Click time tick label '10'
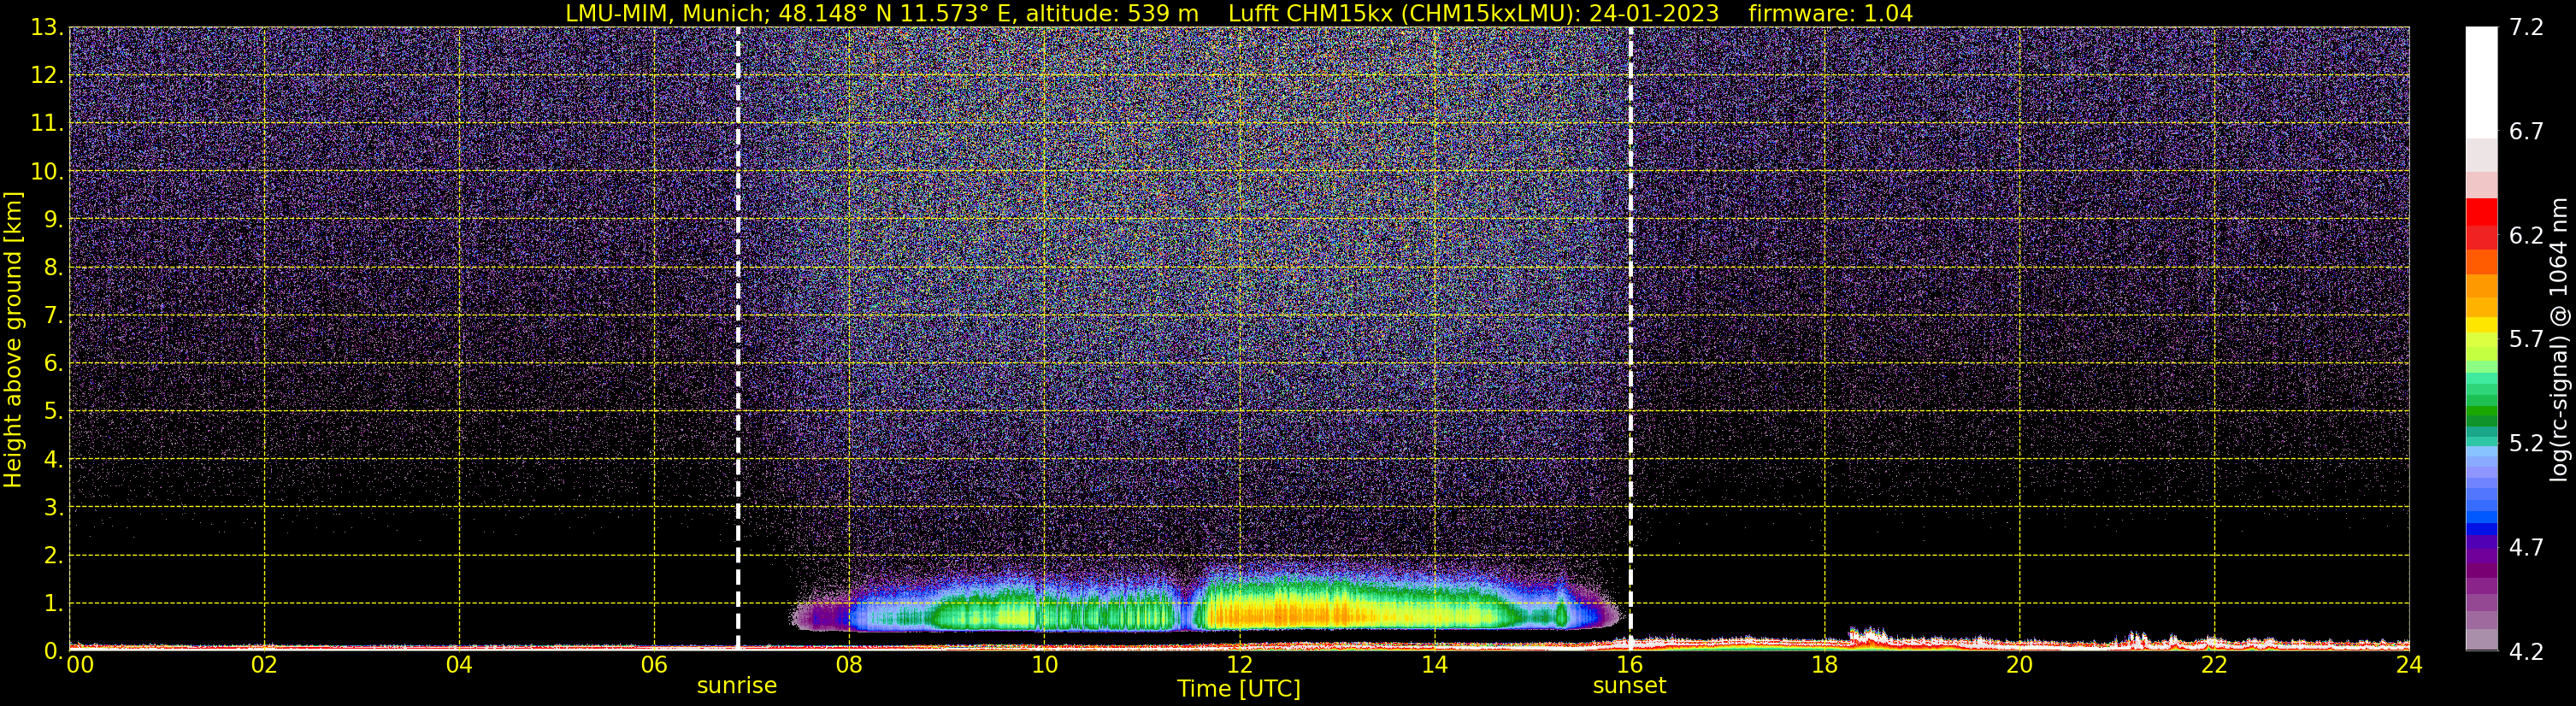2576x706 pixels. point(1044,665)
